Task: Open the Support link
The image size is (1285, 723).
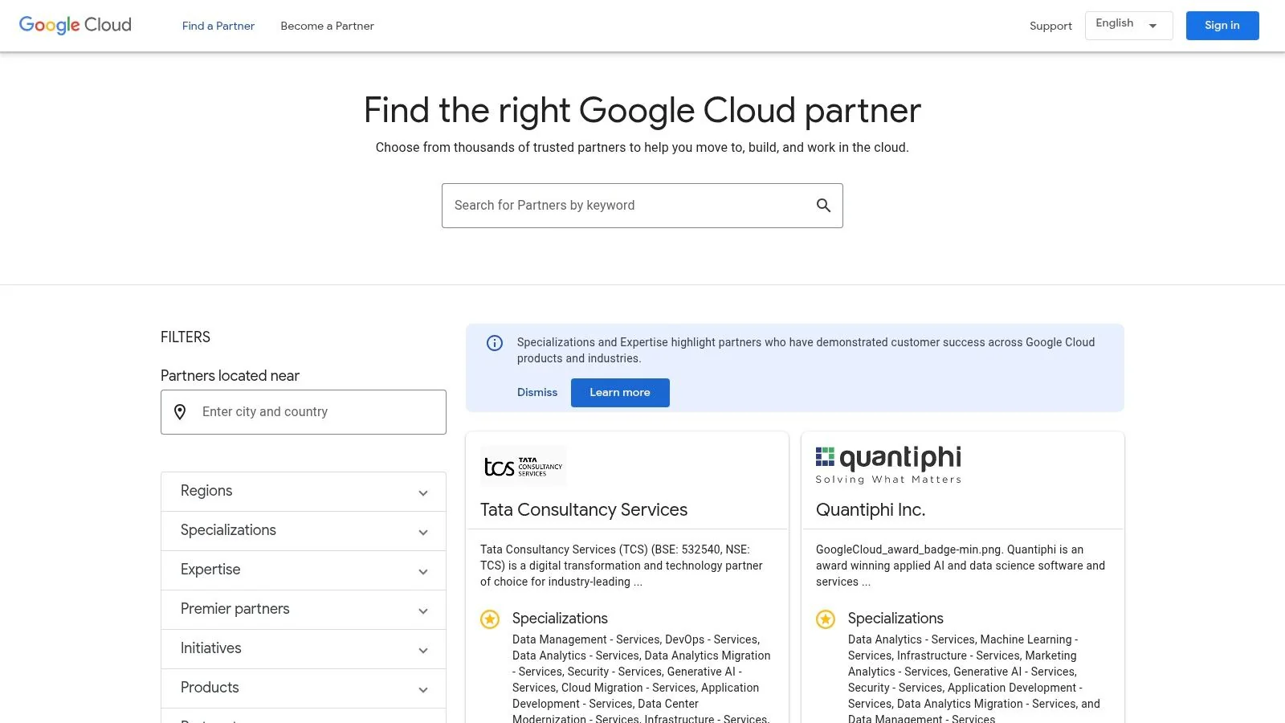Action: tap(1050, 26)
